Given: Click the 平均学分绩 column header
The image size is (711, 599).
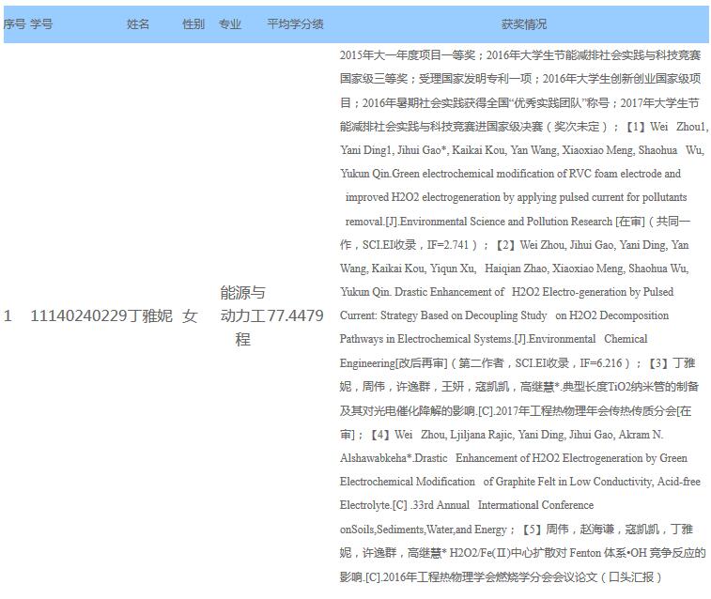Looking at the screenshot, I should tap(295, 24).
